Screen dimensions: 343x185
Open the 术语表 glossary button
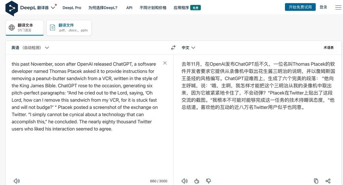coord(329,48)
